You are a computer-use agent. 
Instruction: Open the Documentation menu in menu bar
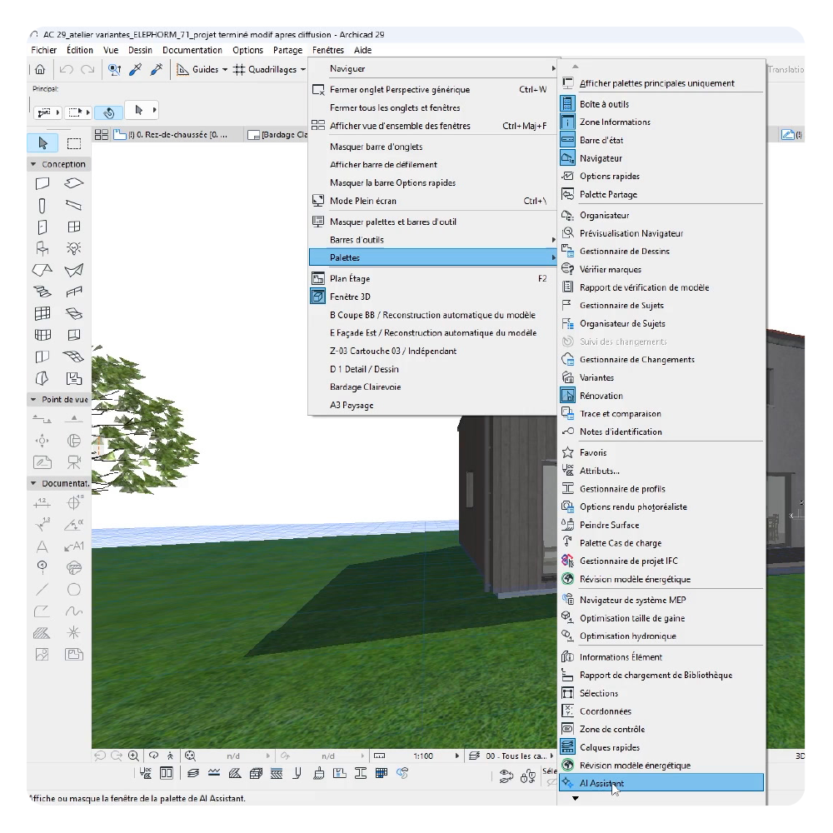point(192,50)
